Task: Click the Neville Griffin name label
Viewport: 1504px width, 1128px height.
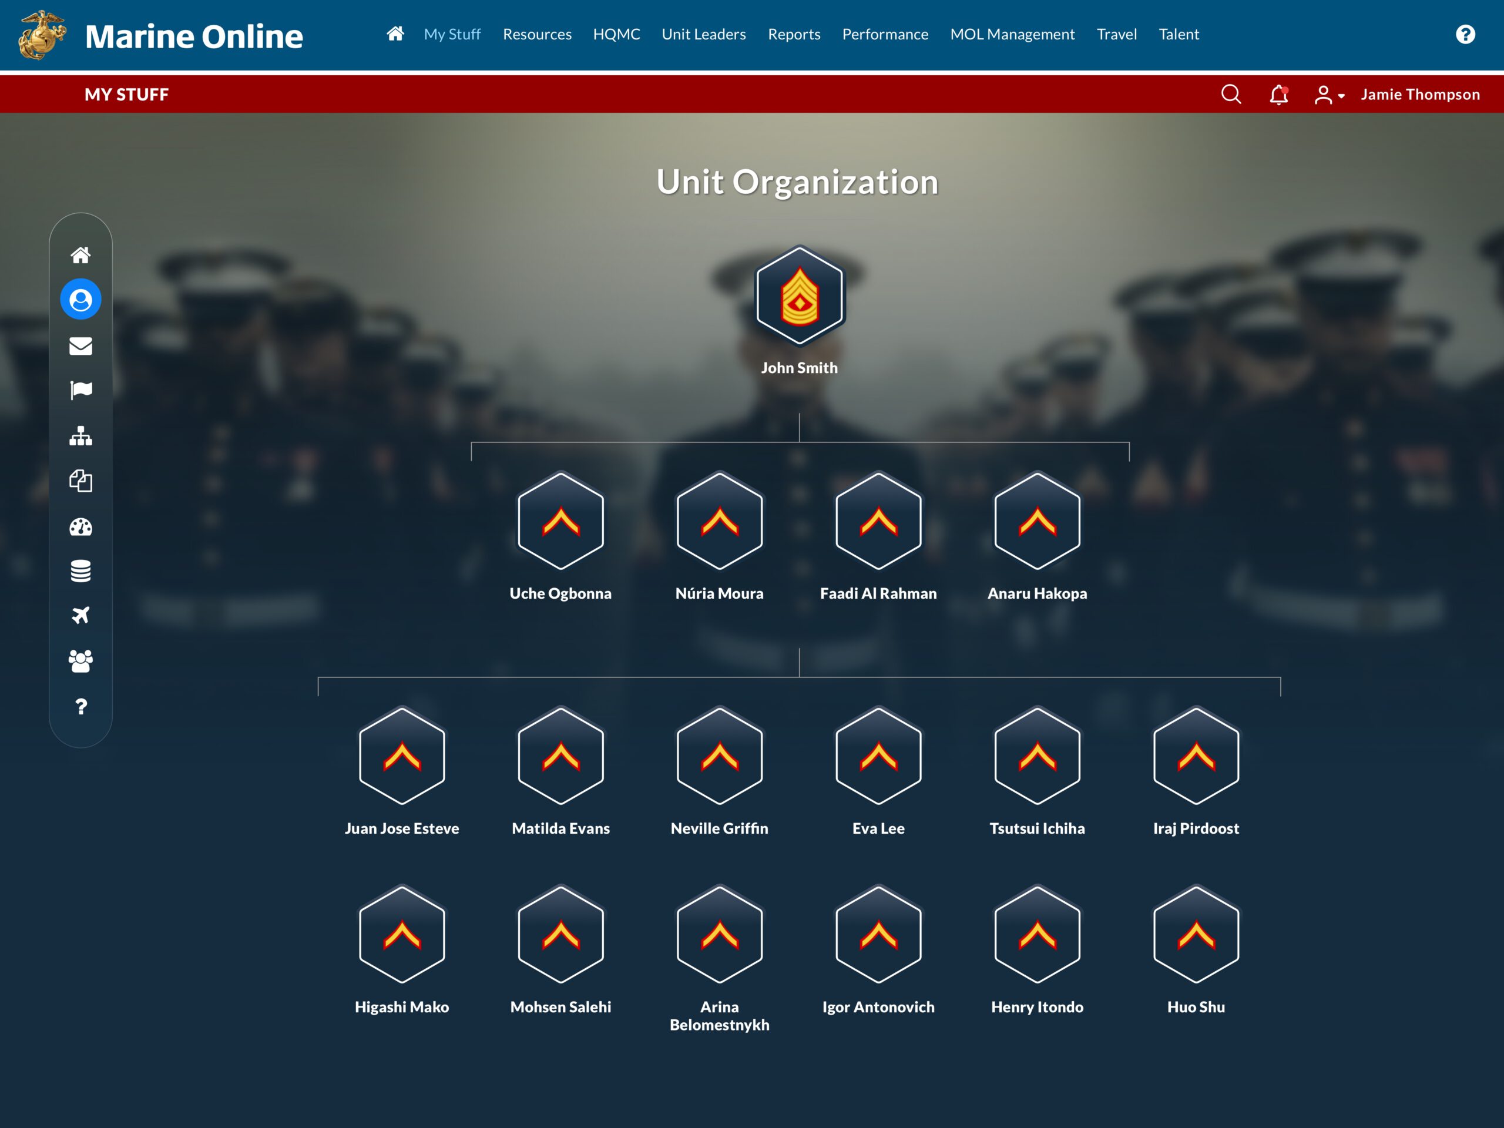Action: (719, 828)
